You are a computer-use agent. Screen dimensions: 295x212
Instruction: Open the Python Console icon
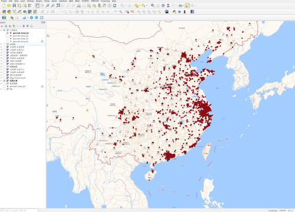[174, 12]
